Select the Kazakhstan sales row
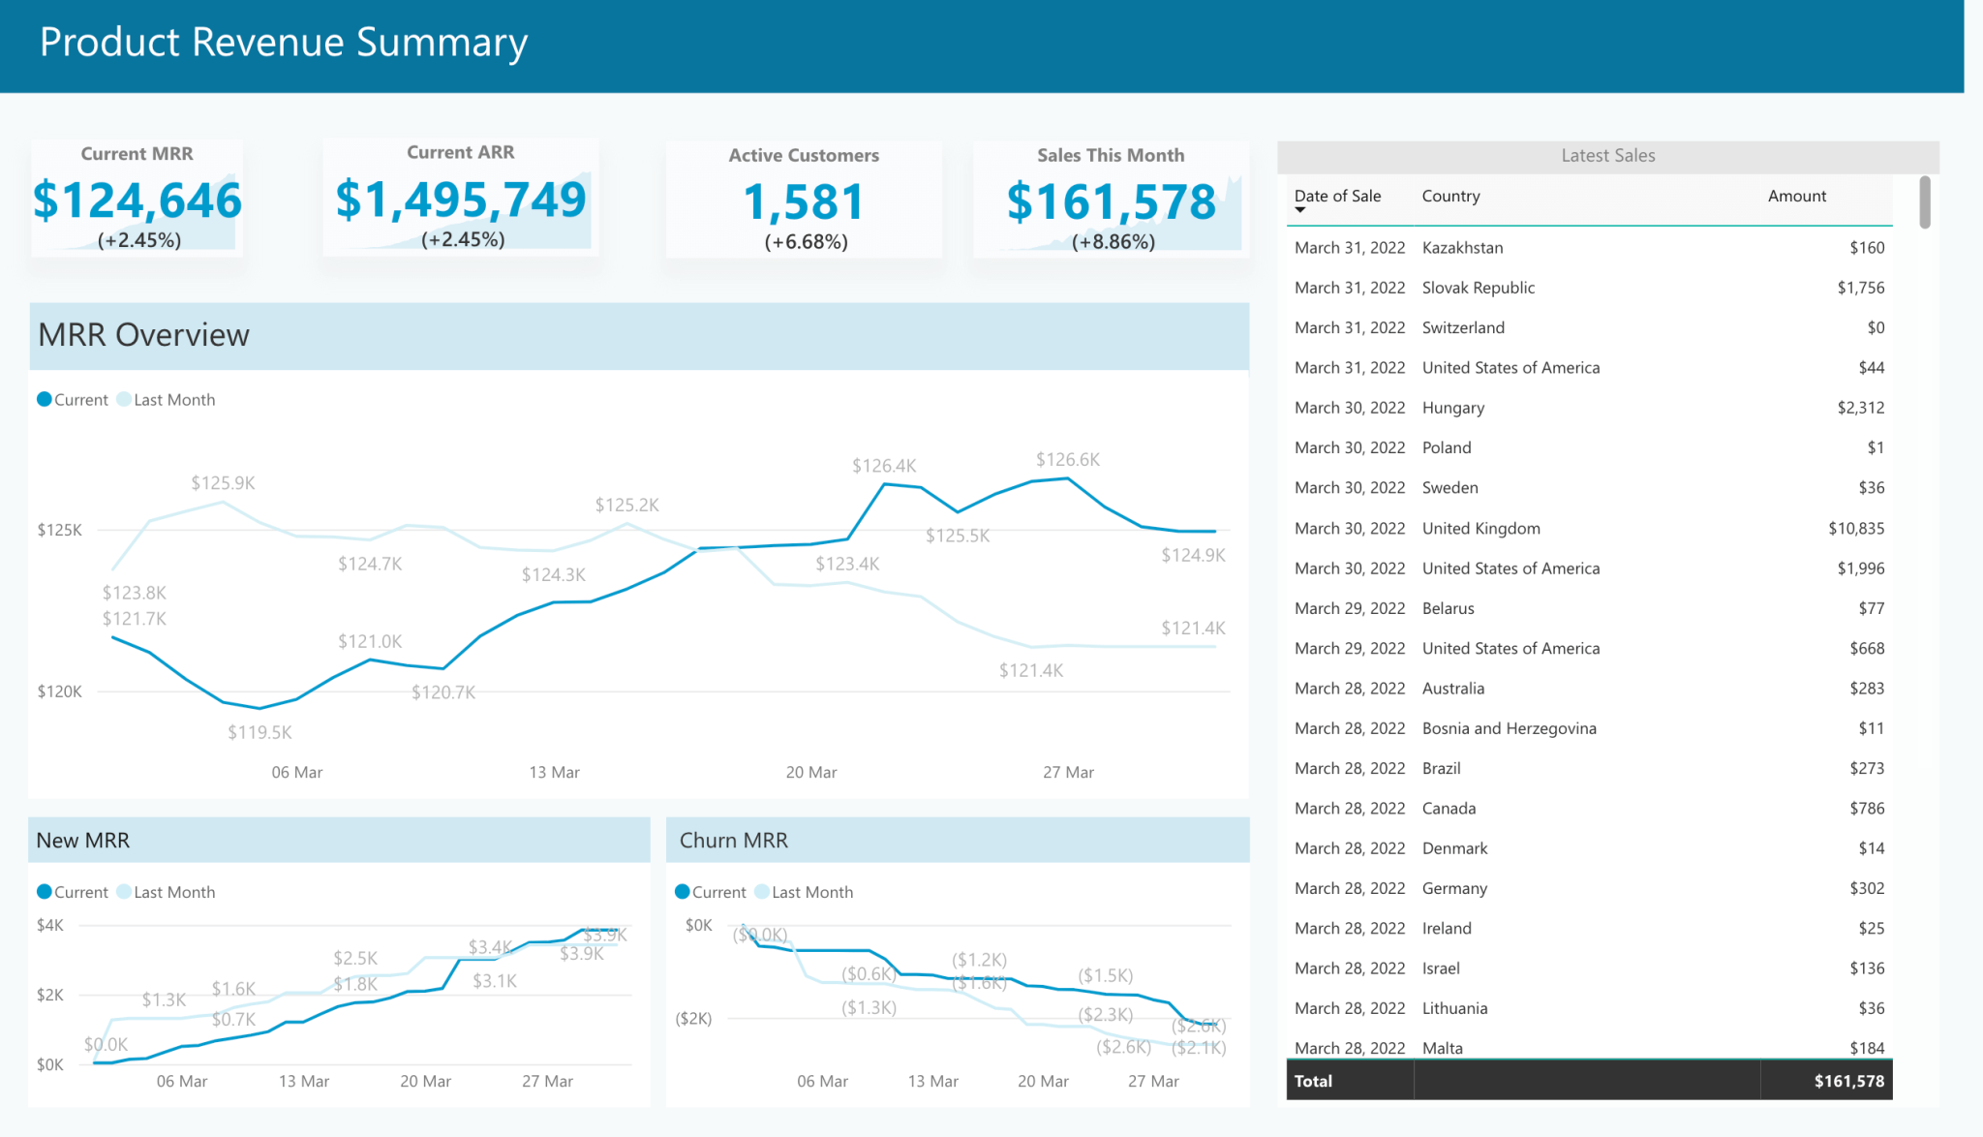1983x1137 pixels. point(1588,247)
